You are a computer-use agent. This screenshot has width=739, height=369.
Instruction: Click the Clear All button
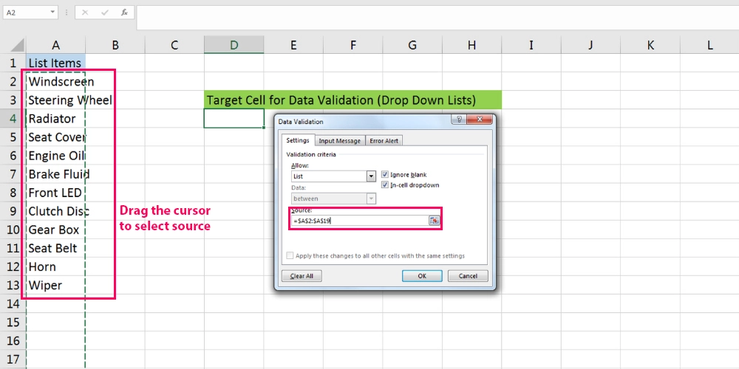tap(302, 276)
